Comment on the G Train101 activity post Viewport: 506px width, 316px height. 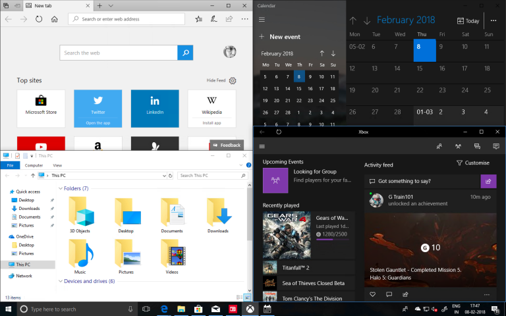point(389,294)
